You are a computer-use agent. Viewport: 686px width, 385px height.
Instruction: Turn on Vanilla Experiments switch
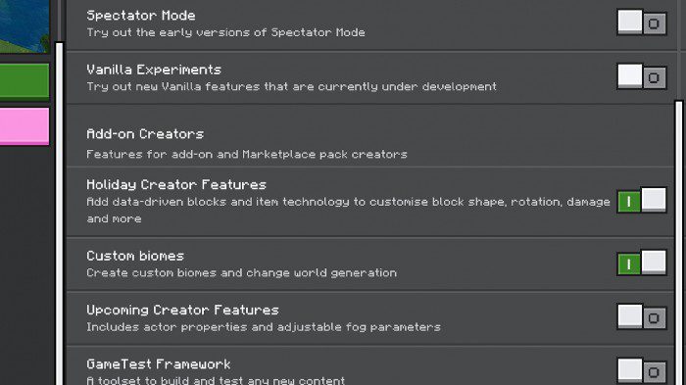click(642, 76)
